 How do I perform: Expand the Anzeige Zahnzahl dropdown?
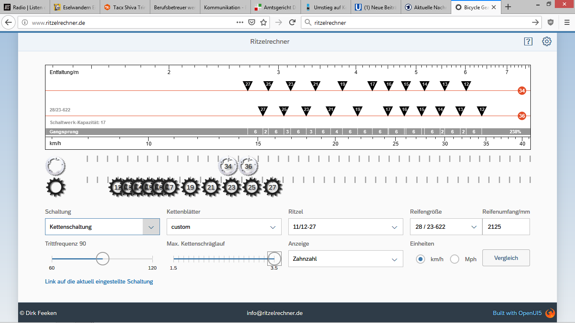pos(346,259)
